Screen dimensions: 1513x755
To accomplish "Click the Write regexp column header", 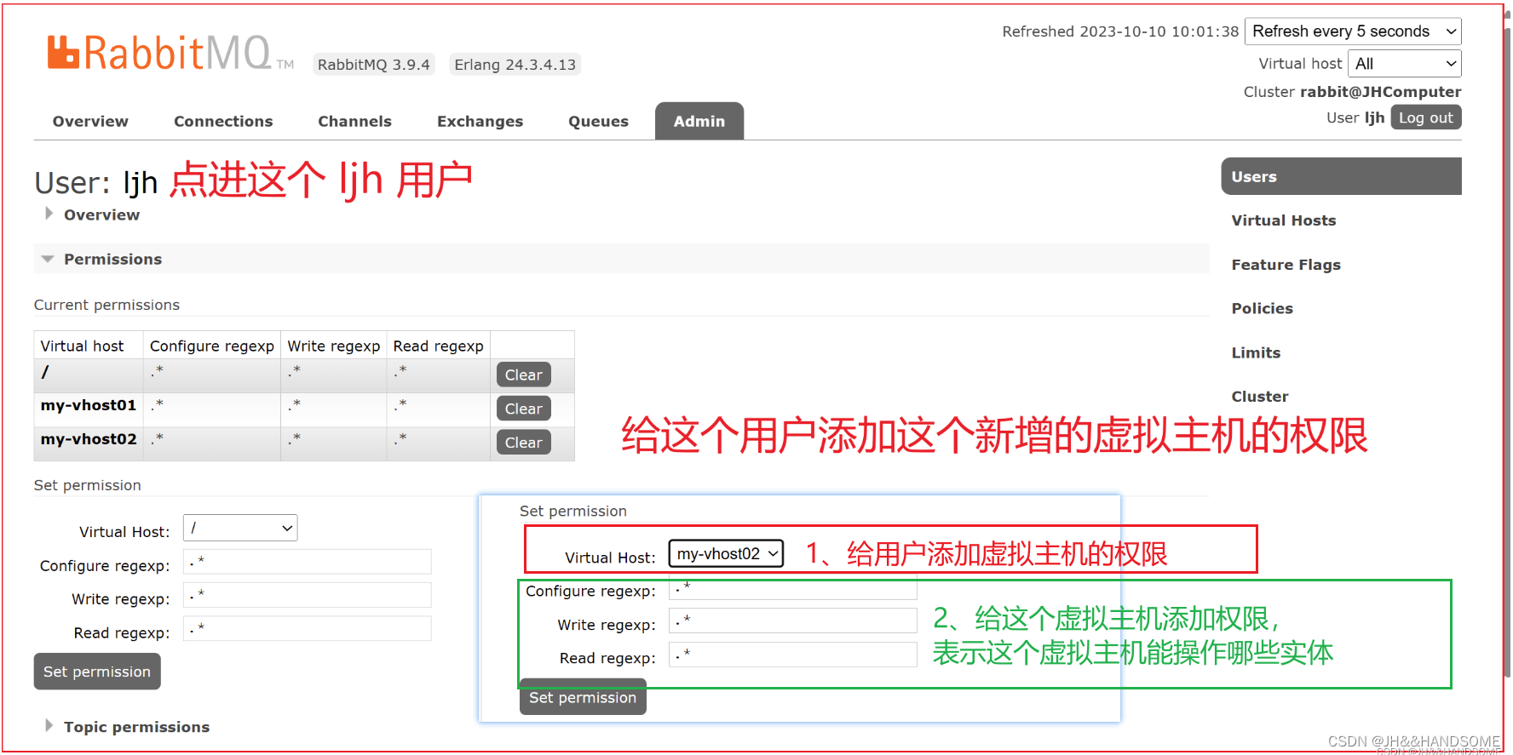I will coord(333,346).
